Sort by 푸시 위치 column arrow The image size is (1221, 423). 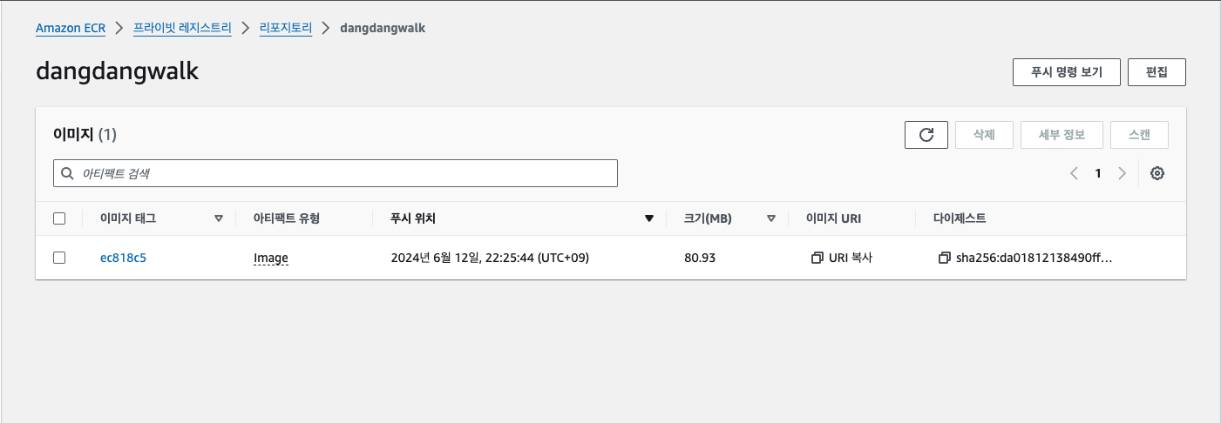(649, 218)
